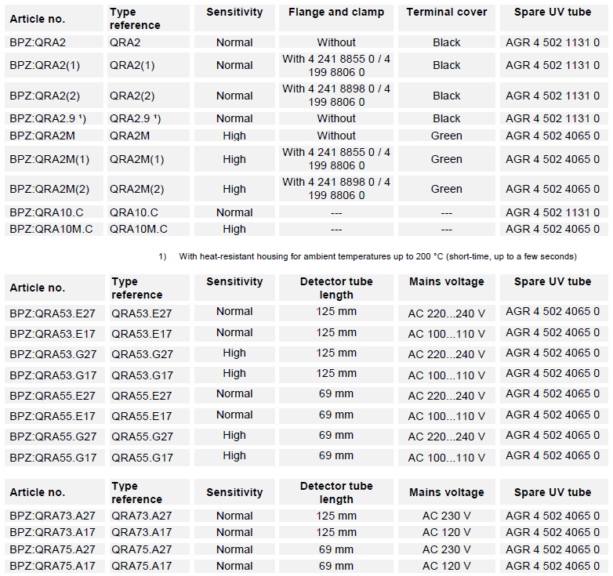Image resolution: width=613 pixels, height=576 pixels.
Task: Select the flange cell 'With 4 241 8855 0' for QRA2(1)
Action: coord(336,66)
